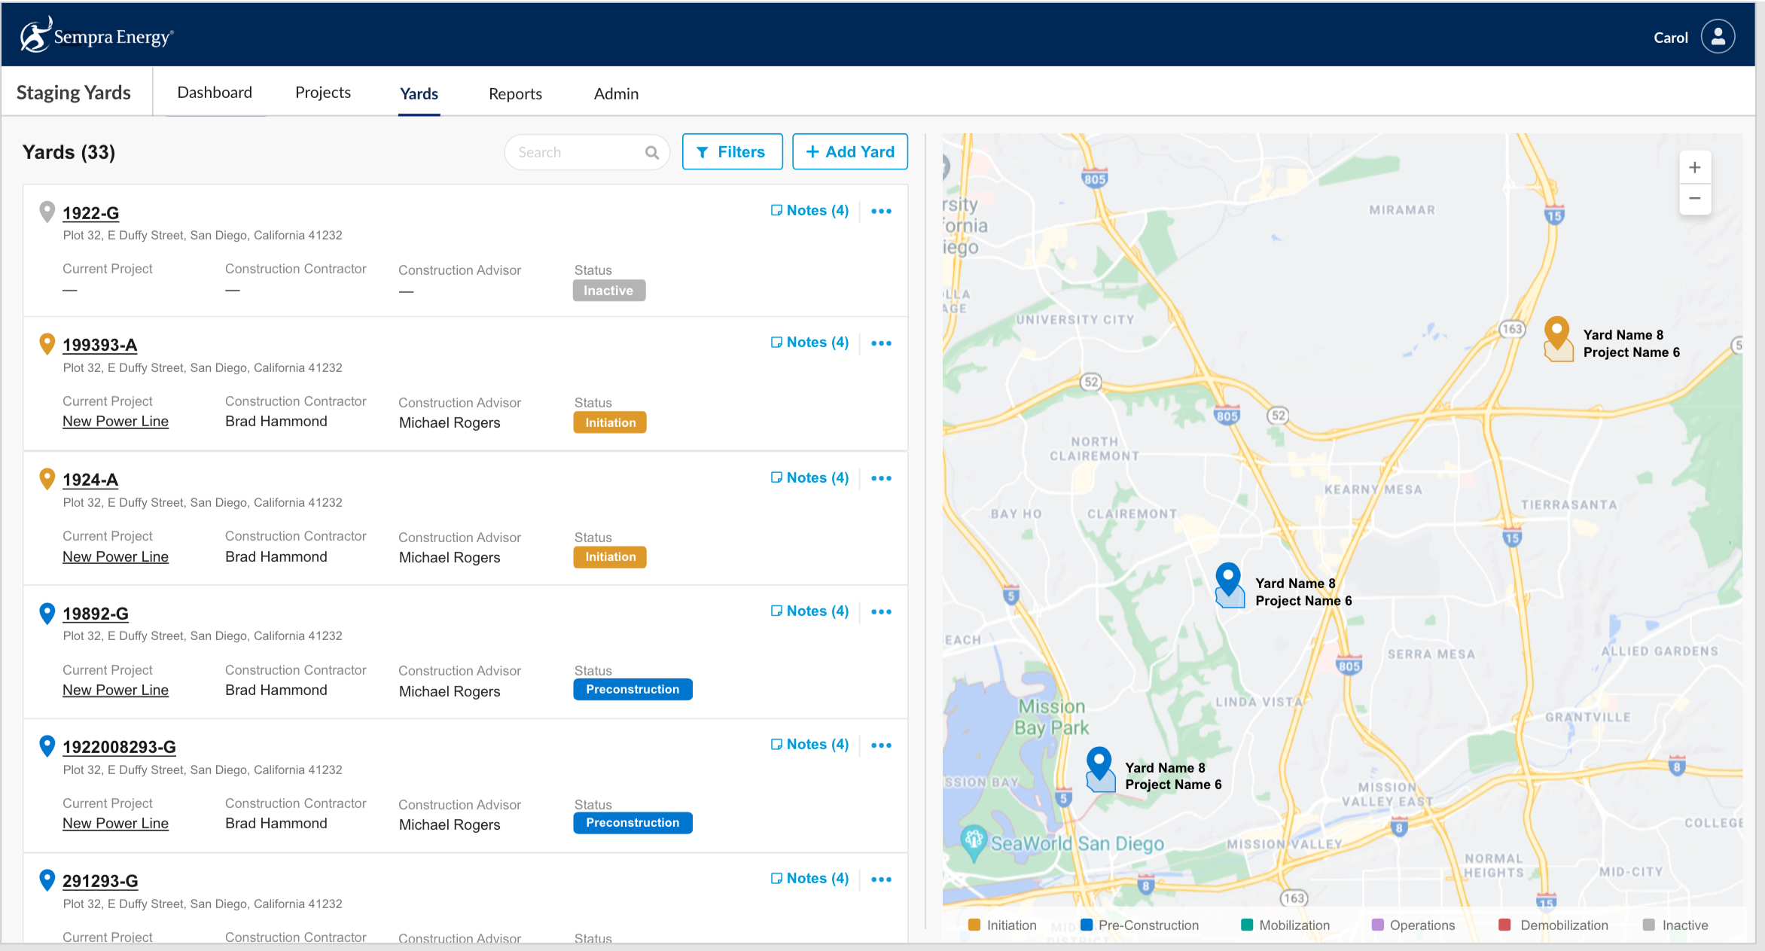Click the orange location pin beside 199393-A

[x=47, y=344]
